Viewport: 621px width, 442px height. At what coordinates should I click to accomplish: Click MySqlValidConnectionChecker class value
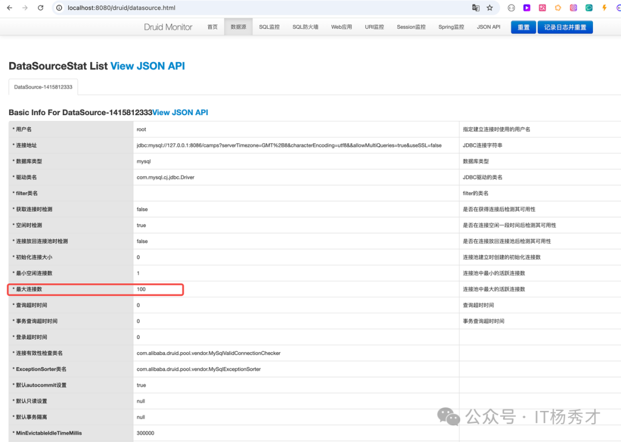click(208, 353)
